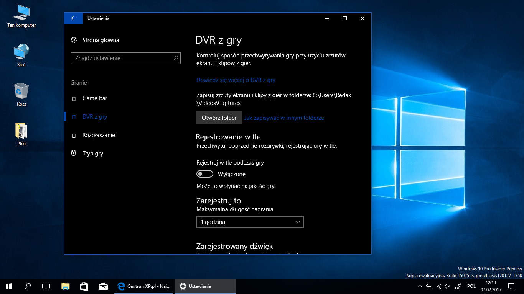Show hidden tray icons chevron
524x294 pixels.
point(420,286)
